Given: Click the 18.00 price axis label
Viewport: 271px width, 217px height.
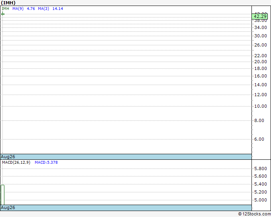Looking at the screenshot, I should 261,68.
